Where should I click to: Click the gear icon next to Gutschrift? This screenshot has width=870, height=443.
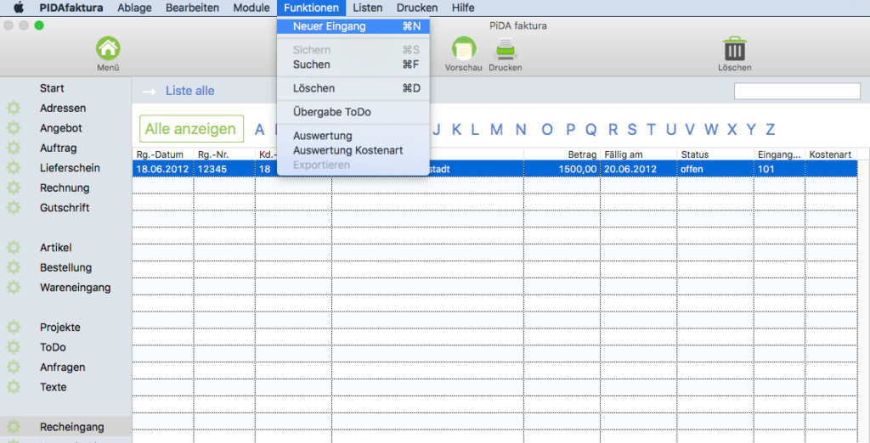tap(14, 208)
